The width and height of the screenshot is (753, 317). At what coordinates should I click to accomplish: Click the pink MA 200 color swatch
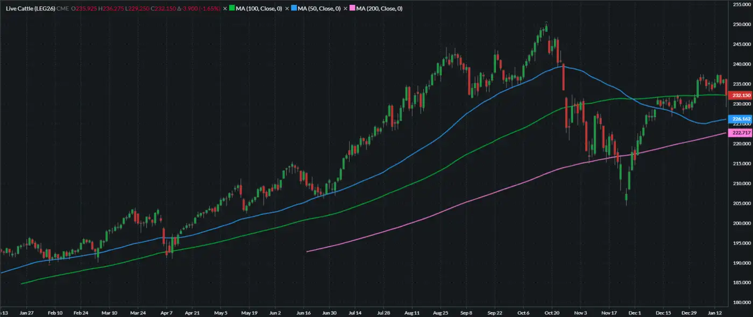pyautogui.click(x=352, y=9)
